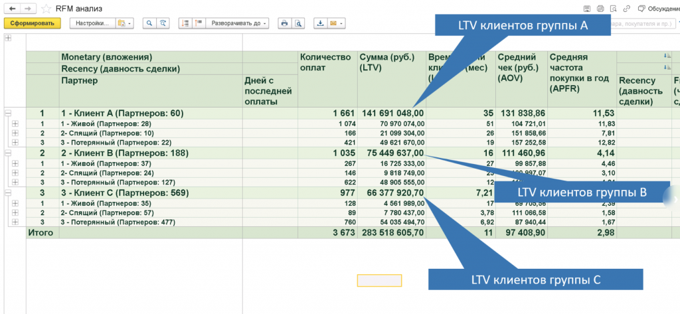The width and height of the screenshot is (680, 314).
Task: Expand 2- Спящий (Партнеров: 57) row
Action: [16, 213]
